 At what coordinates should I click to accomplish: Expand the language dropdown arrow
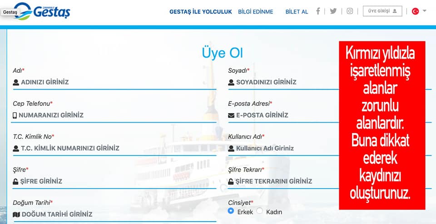tap(424, 11)
